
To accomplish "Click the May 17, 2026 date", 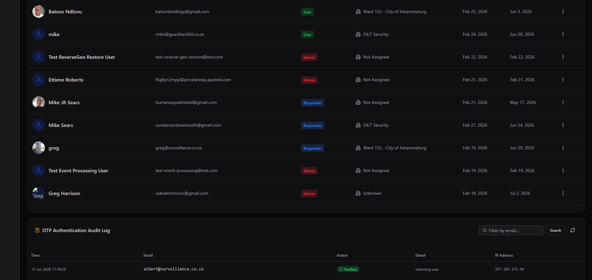I will pos(523,102).
